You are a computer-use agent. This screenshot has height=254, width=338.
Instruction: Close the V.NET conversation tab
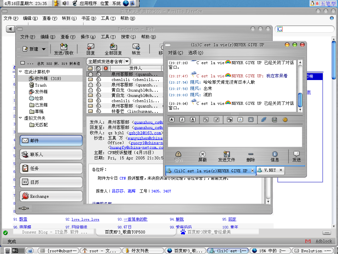click(x=281, y=170)
